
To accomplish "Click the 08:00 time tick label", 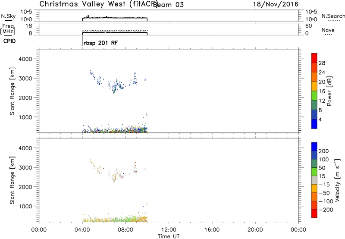I will pyautogui.click(x=125, y=230).
